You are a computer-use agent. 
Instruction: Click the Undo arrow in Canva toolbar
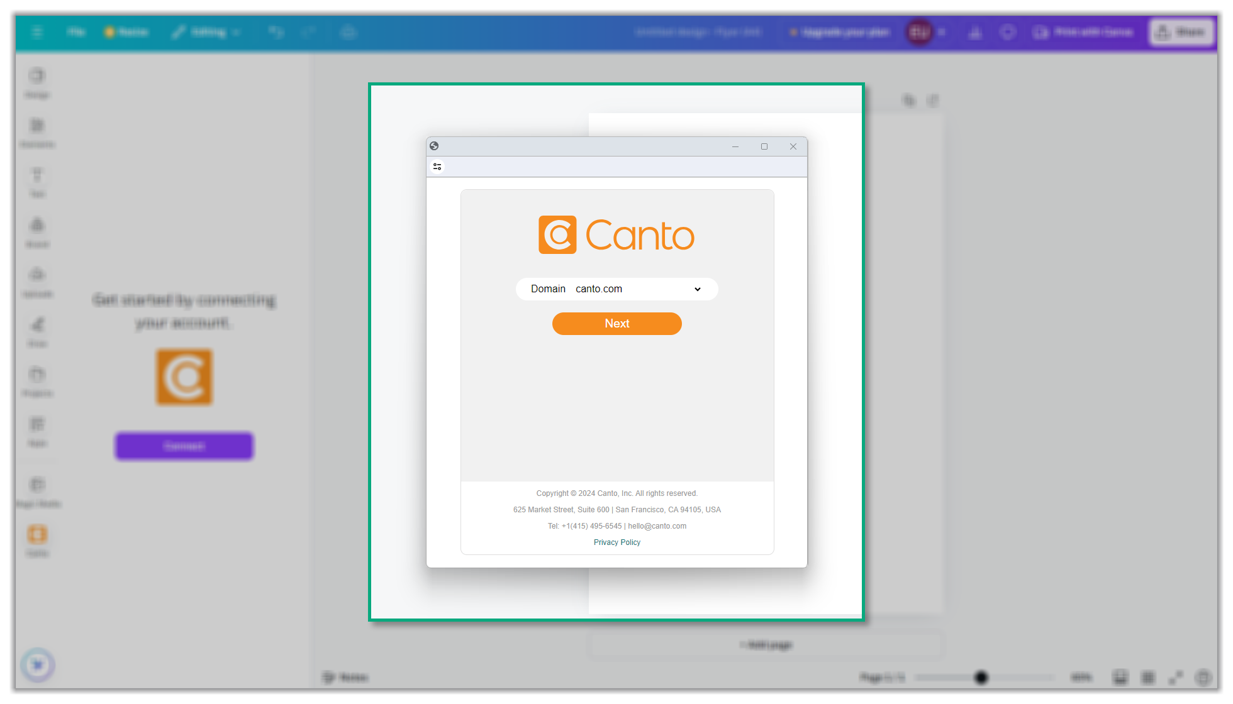(276, 31)
